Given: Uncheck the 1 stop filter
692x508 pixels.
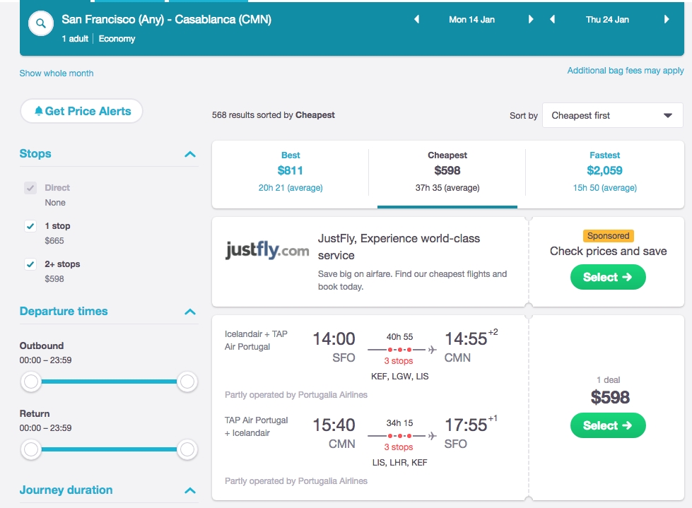Looking at the screenshot, I should pos(30,226).
